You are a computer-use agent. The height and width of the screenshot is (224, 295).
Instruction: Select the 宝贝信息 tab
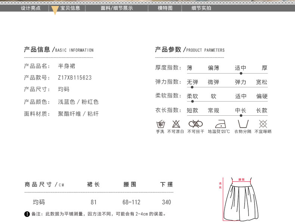point(70,8)
